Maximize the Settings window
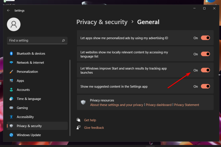Viewport: 221px width, 147px height. point(204,9)
